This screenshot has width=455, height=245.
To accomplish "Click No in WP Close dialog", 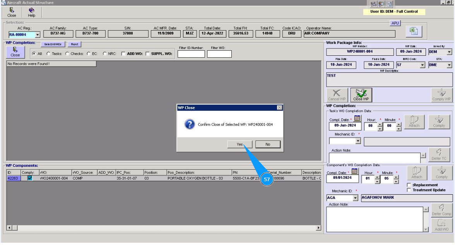I will click(268, 144).
